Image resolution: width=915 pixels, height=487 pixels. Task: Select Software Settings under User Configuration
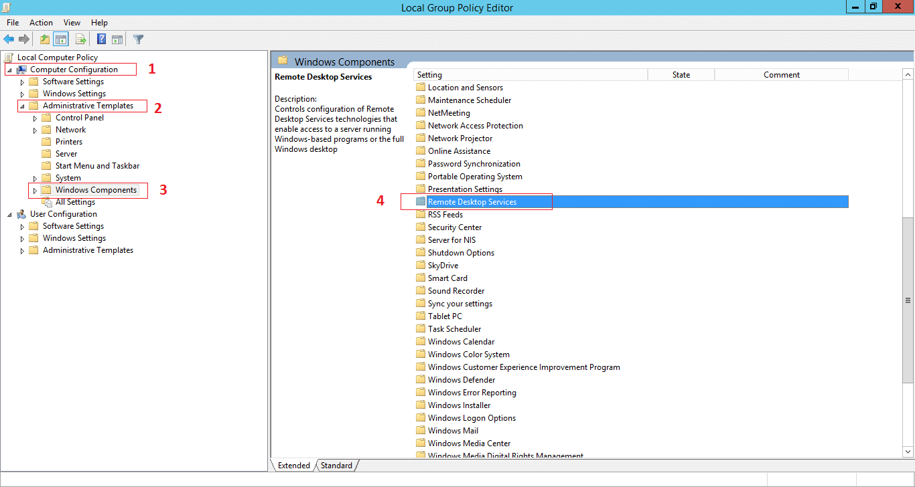pyautogui.click(x=73, y=226)
